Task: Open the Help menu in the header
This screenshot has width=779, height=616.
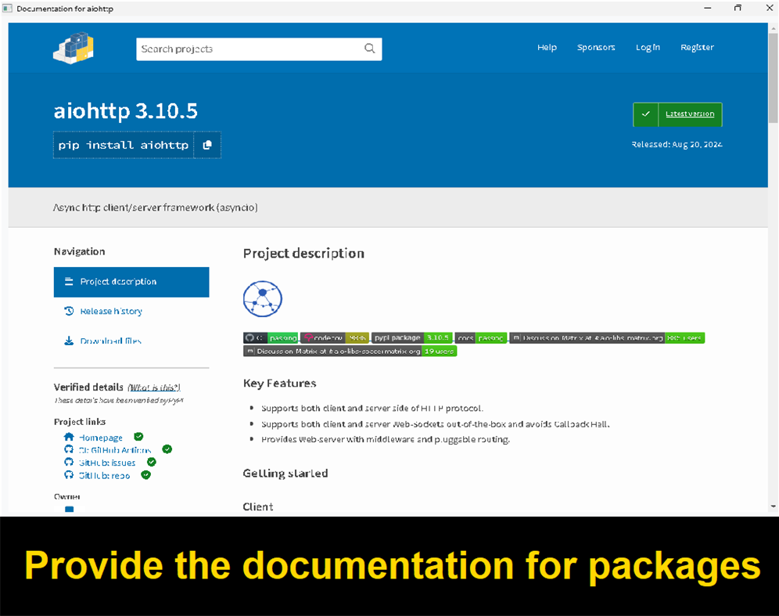Action: (547, 47)
